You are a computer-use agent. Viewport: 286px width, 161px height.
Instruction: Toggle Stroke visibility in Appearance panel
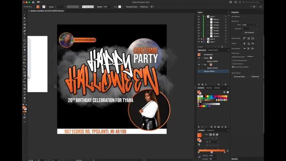click(199, 58)
